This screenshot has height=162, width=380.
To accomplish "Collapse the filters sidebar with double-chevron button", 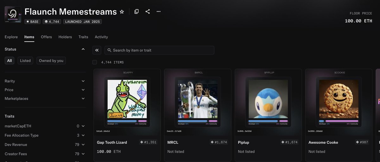I will click(x=97, y=50).
